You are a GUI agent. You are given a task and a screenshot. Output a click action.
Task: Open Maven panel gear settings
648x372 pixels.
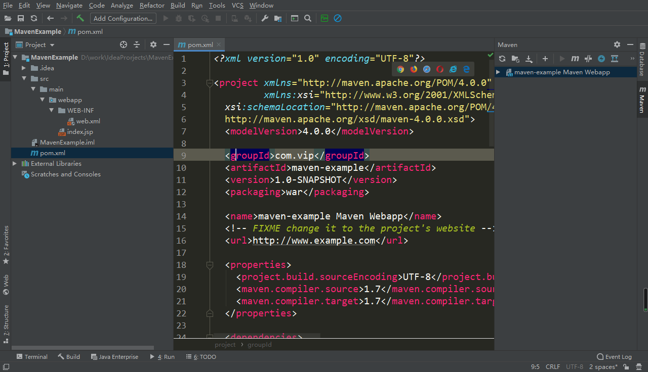(x=617, y=44)
